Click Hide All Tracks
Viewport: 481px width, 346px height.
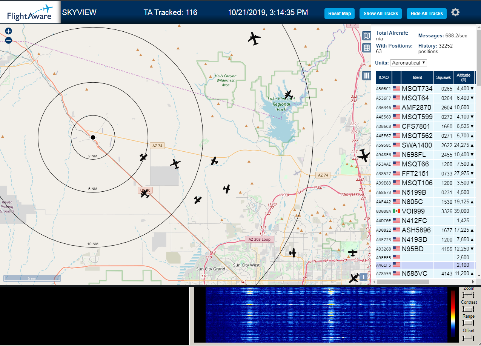(427, 14)
